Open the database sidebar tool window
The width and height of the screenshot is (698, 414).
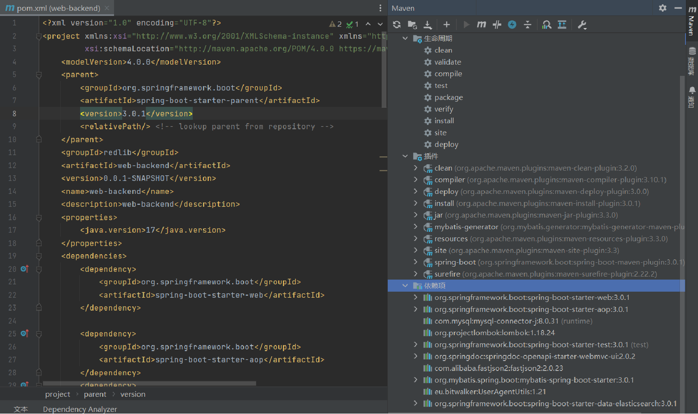(x=692, y=61)
